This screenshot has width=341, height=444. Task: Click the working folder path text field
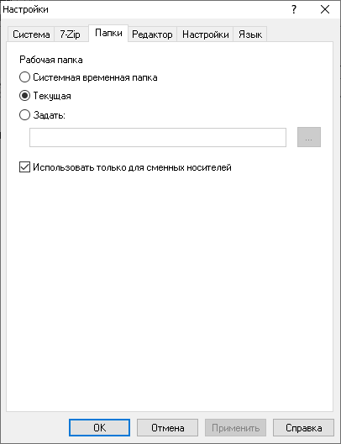point(158,137)
